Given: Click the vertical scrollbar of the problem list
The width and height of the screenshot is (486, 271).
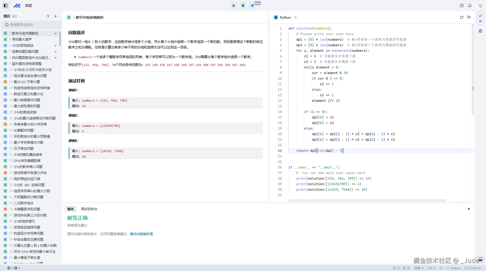Looking at the screenshot, I should coord(60,38).
